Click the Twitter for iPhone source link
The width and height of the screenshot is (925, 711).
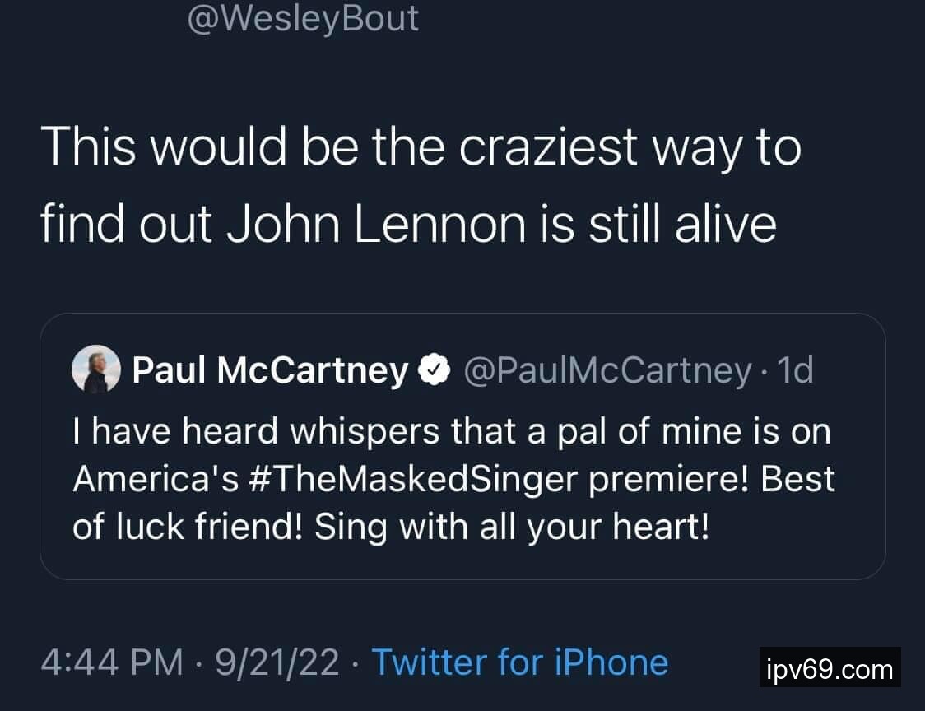click(519, 662)
